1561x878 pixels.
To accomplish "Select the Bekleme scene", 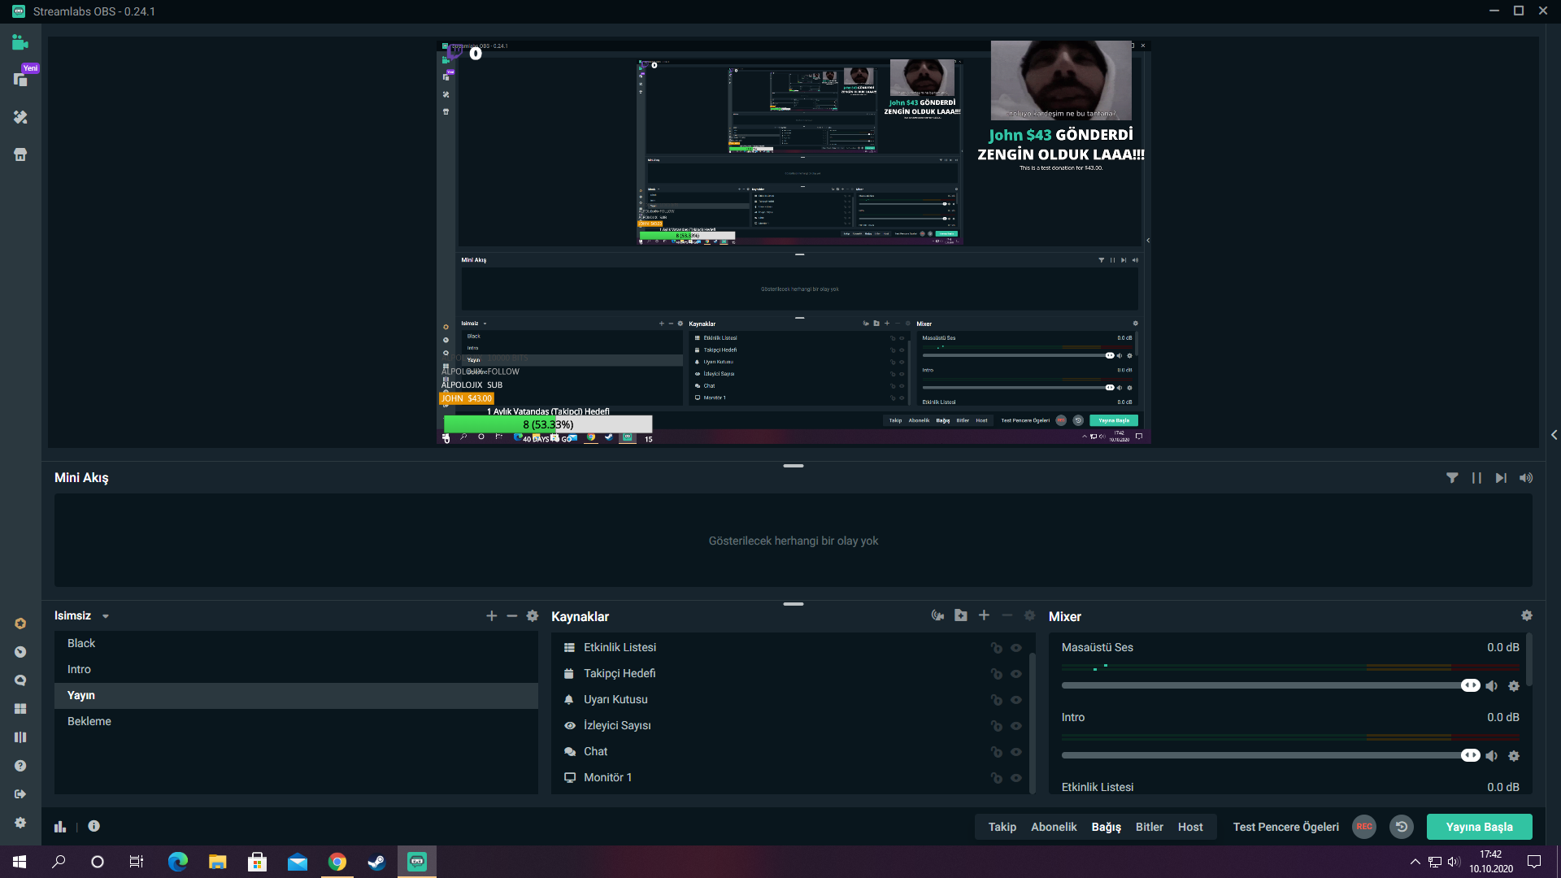I will coord(89,721).
